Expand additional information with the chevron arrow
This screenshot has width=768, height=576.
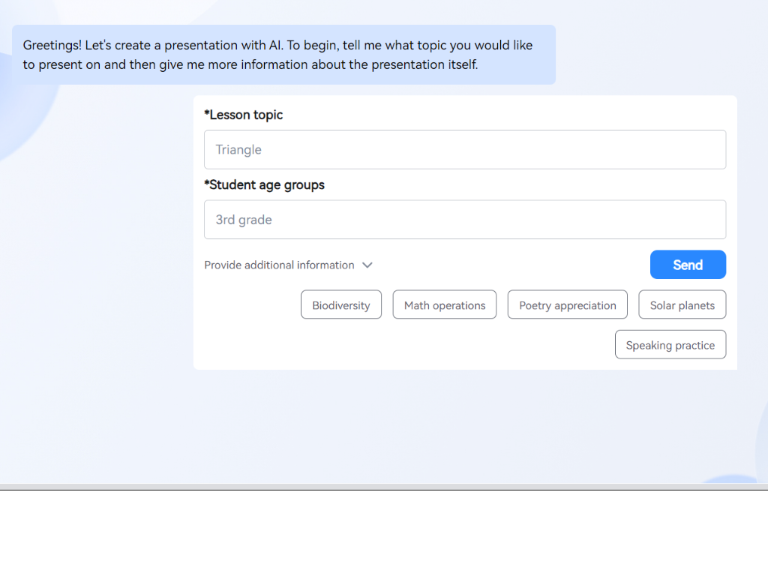(367, 265)
